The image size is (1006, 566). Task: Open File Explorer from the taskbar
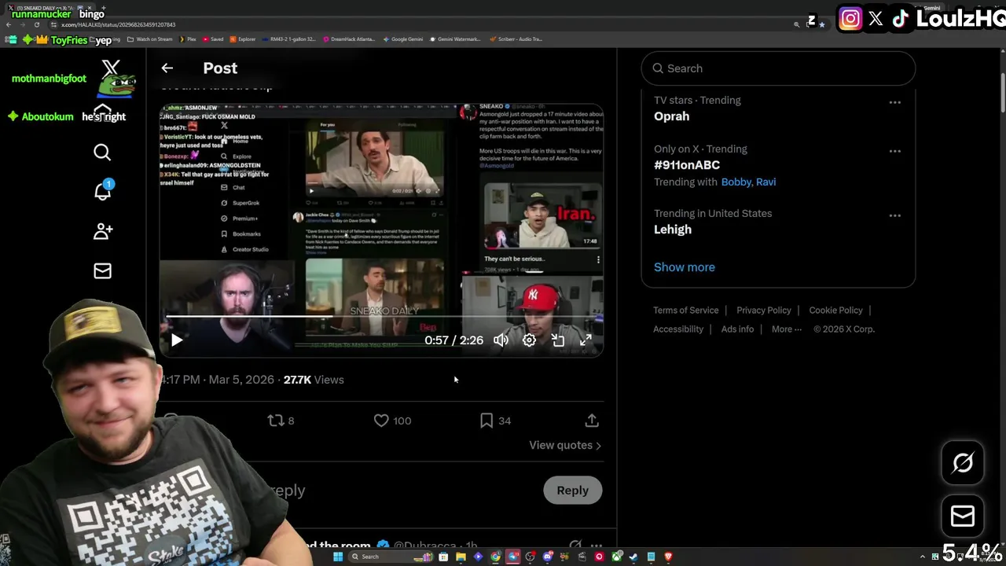click(461, 557)
